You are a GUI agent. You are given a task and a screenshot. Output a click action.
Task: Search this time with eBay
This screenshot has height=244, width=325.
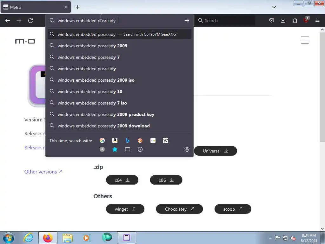pos(153,140)
